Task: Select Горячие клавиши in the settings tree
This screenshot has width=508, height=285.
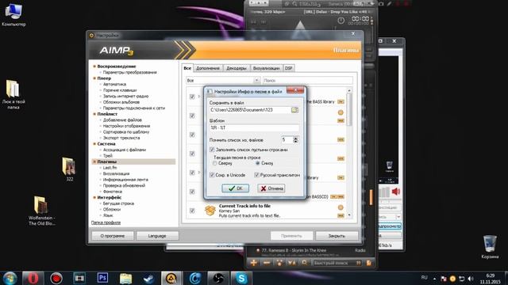Action: coord(120,90)
